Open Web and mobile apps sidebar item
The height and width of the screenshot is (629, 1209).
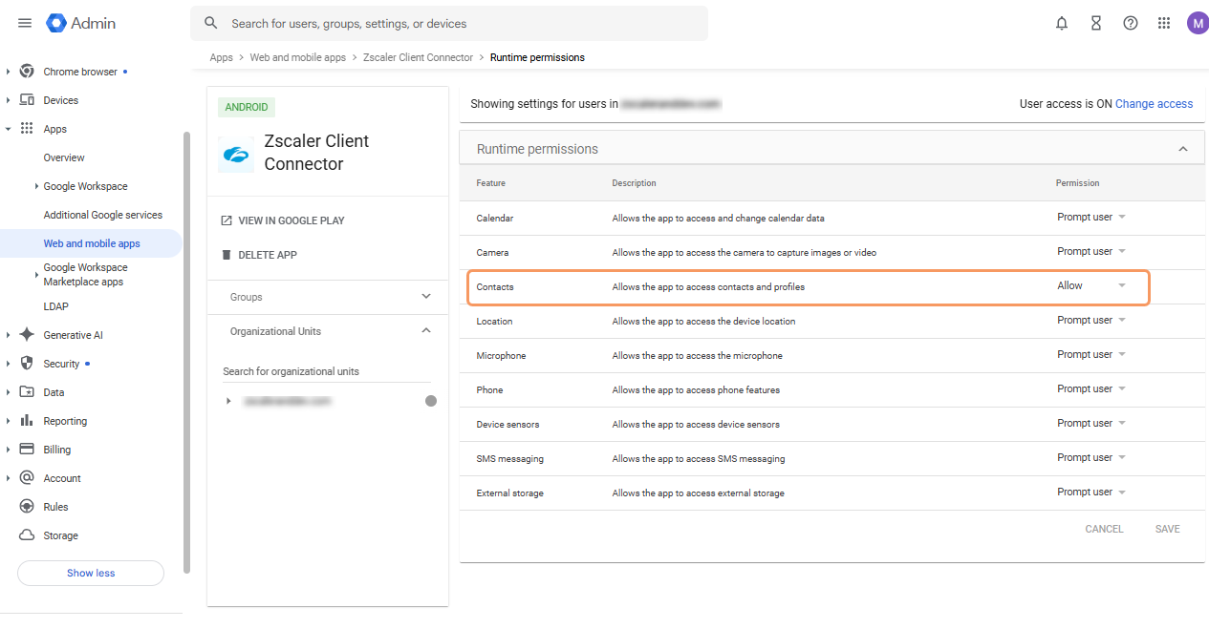pyautogui.click(x=92, y=243)
